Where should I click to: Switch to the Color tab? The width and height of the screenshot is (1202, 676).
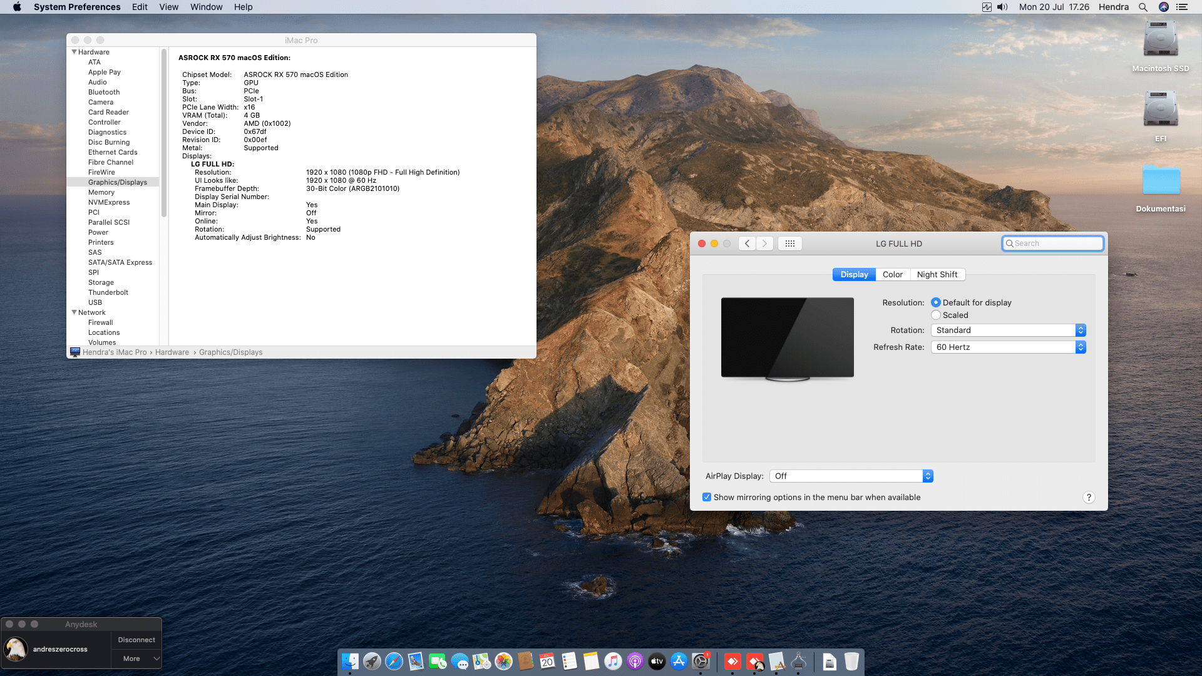(x=893, y=274)
